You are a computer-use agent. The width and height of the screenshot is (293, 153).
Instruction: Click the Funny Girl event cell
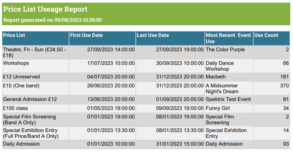229,108
